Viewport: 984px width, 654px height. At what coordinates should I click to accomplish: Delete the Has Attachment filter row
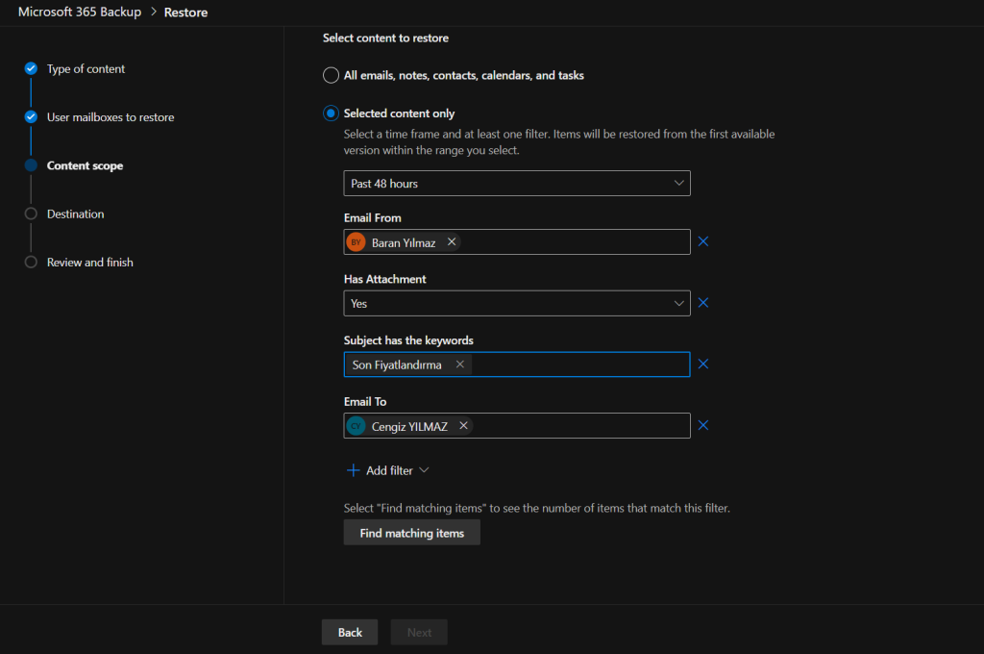(x=702, y=303)
